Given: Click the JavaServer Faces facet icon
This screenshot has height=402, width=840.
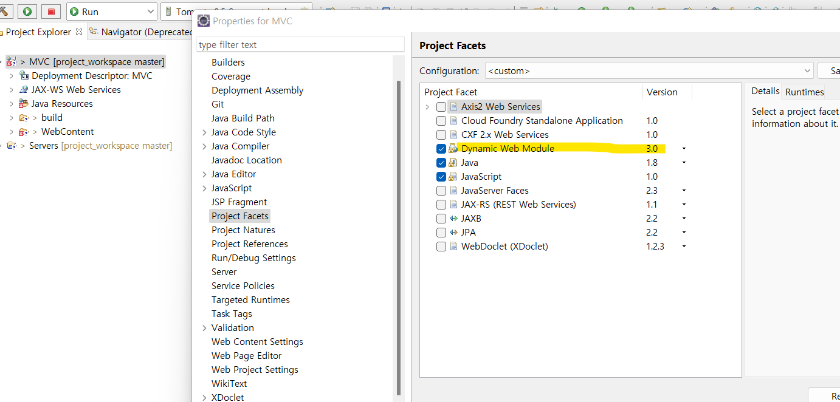Looking at the screenshot, I should tap(453, 191).
